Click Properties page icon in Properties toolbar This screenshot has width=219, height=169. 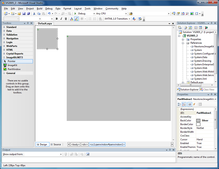coord(200,104)
